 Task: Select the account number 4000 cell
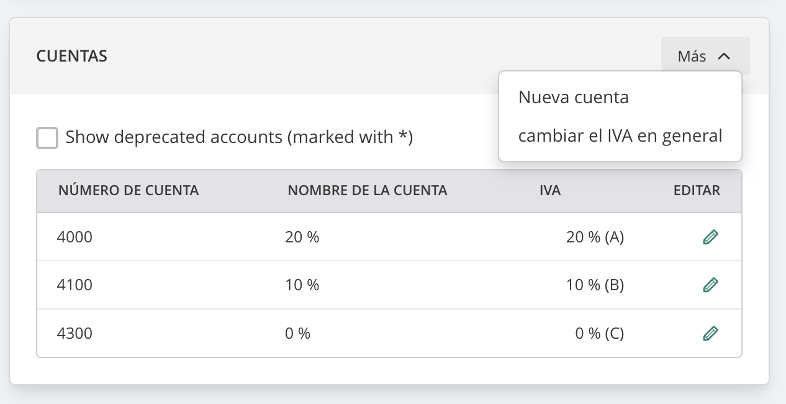pos(75,237)
